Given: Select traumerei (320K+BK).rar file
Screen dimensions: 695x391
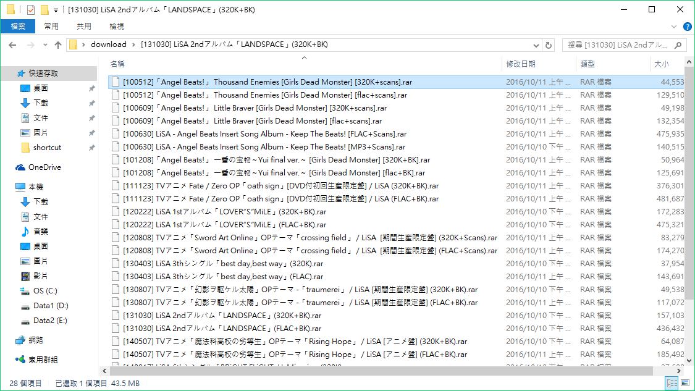Looking at the screenshot, I should pos(300,290).
